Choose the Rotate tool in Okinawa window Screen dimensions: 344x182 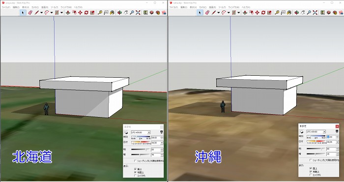point(263,13)
